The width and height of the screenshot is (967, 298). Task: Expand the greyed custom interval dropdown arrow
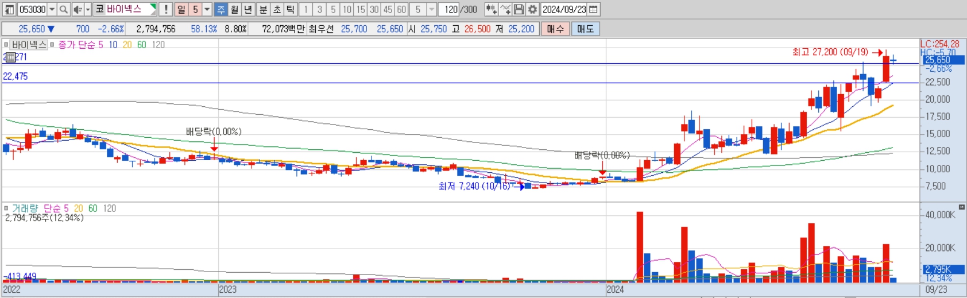pos(431,9)
